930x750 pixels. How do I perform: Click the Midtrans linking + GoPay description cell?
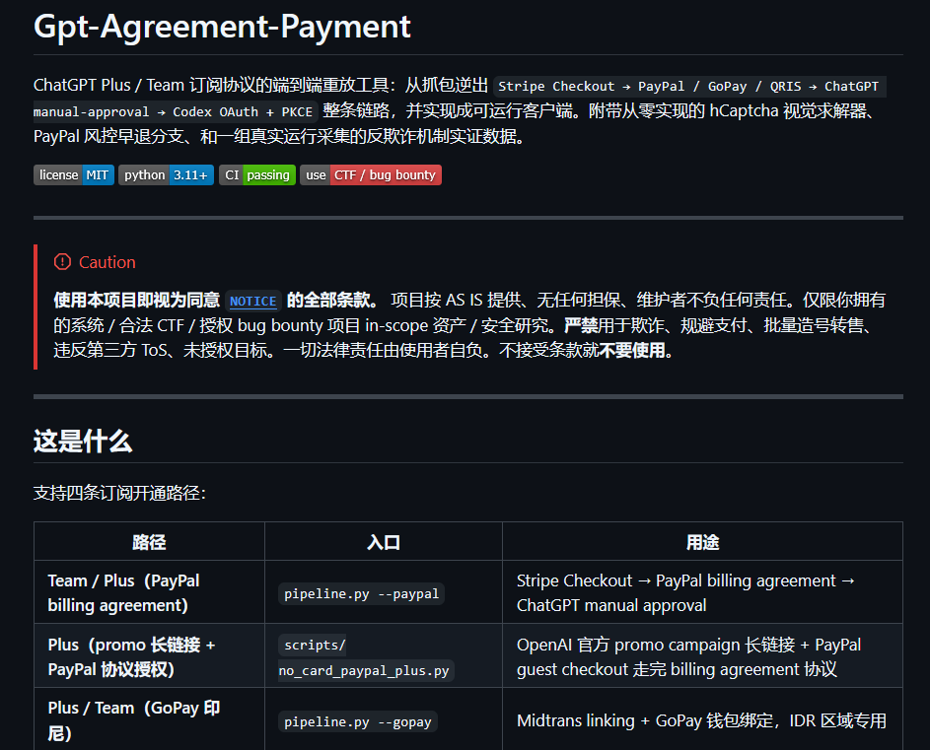coord(703,719)
